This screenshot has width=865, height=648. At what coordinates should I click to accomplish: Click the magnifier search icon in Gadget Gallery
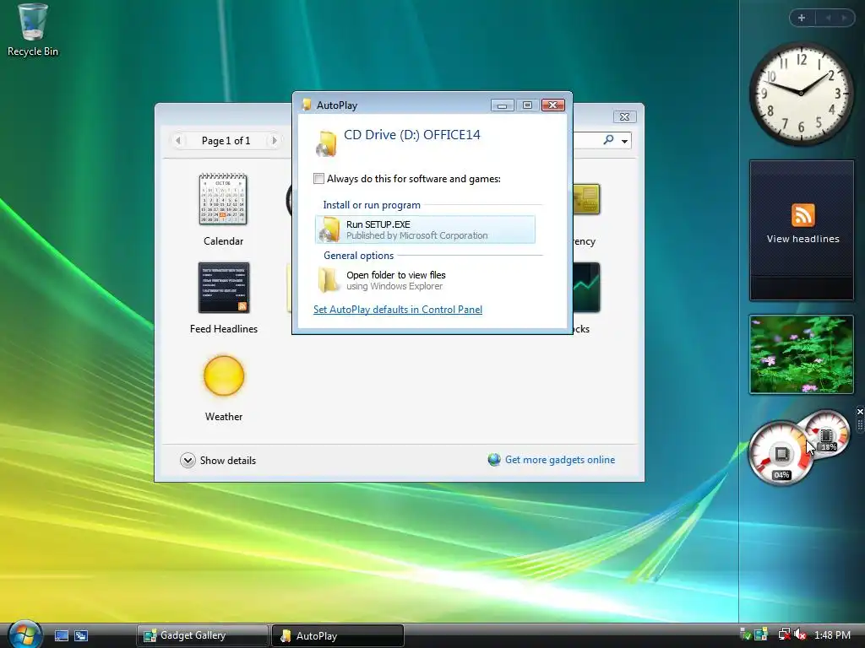click(x=608, y=140)
